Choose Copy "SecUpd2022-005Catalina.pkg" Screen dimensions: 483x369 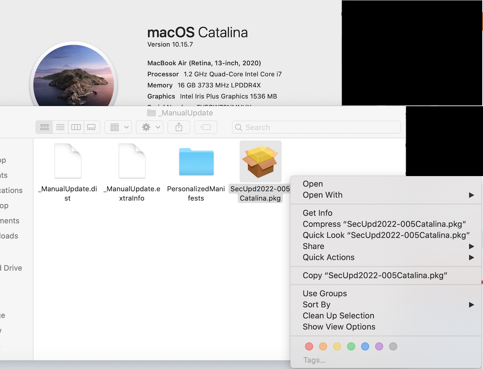[386, 275]
